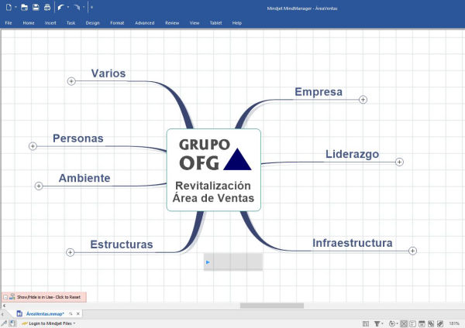The width and height of the screenshot is (465, 328).
Task: Switch to the Format ribbon tab
Action: pyautogui.click(x=117, y=22)
